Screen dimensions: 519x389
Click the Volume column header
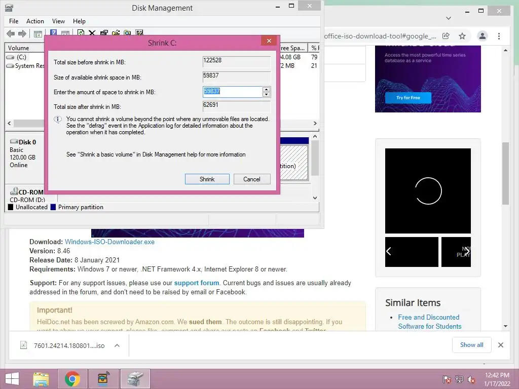coord(24,48)
